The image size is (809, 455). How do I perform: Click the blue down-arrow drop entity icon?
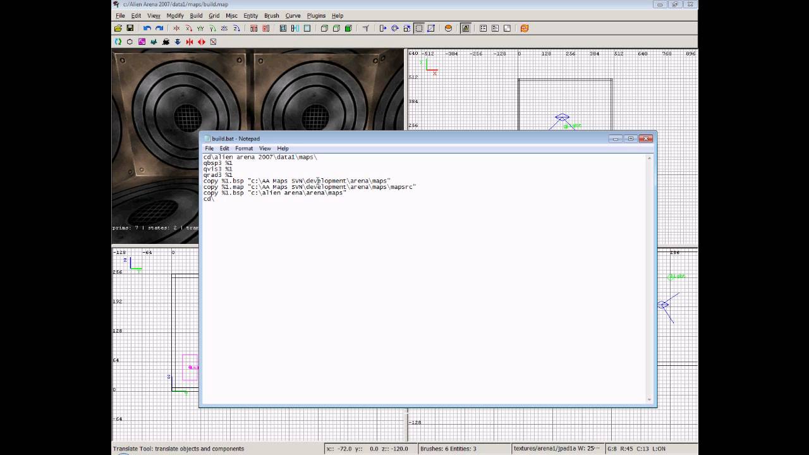[178, 42]
